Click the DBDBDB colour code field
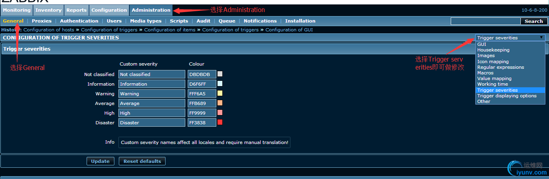This screenshot has width=549, height=179. point(202,74)
